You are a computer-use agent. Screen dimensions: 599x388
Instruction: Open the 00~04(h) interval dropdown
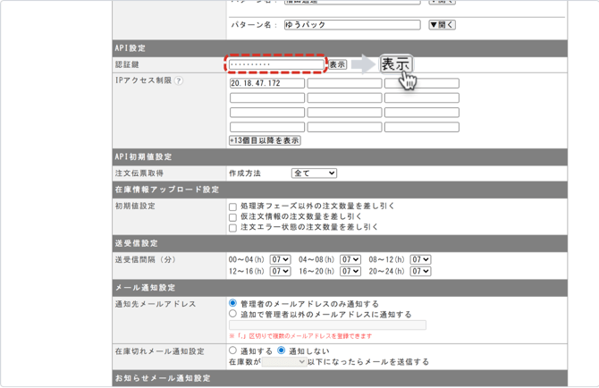(x=280, y=260)
